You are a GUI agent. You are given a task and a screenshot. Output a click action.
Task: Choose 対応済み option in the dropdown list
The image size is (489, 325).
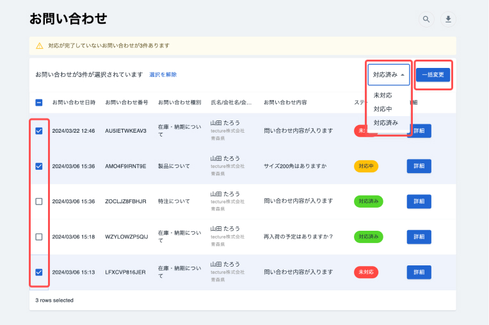click(385, 122)
